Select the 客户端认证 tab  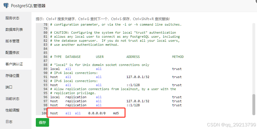click(14, 64)
